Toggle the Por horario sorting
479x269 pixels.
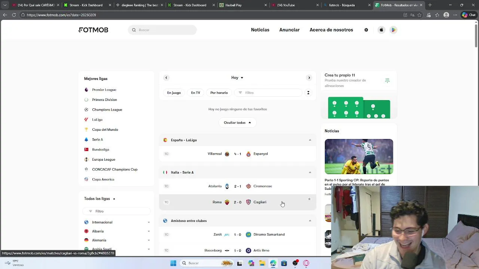[219, 93]
